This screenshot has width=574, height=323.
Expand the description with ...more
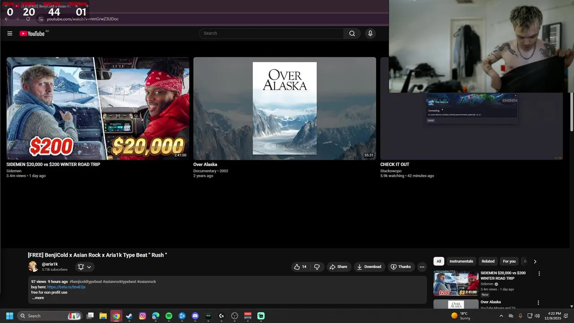point(38,298)
